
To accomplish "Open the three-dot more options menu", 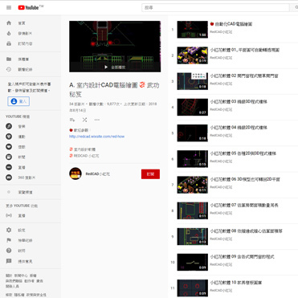I will pos(97,120).
